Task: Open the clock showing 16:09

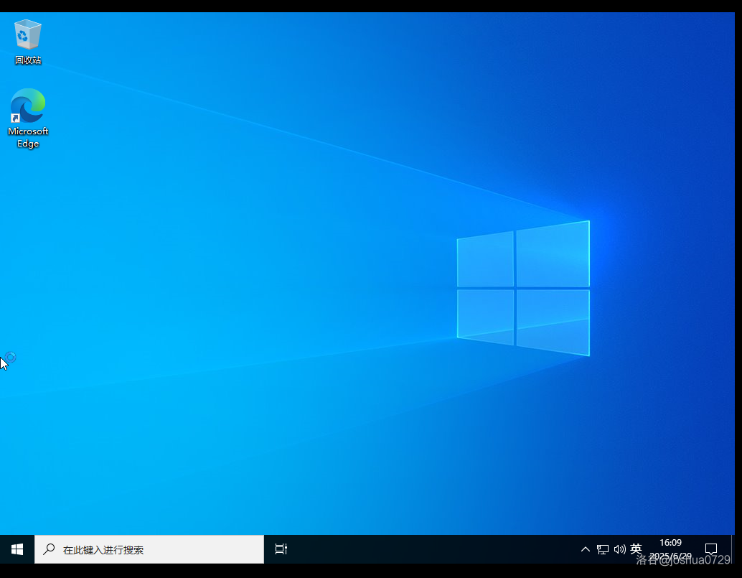Action: (x=670, y=549)
